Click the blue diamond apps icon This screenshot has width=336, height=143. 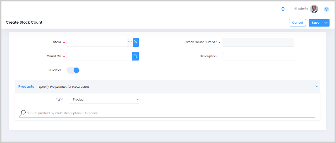click(x=283, y=9)
